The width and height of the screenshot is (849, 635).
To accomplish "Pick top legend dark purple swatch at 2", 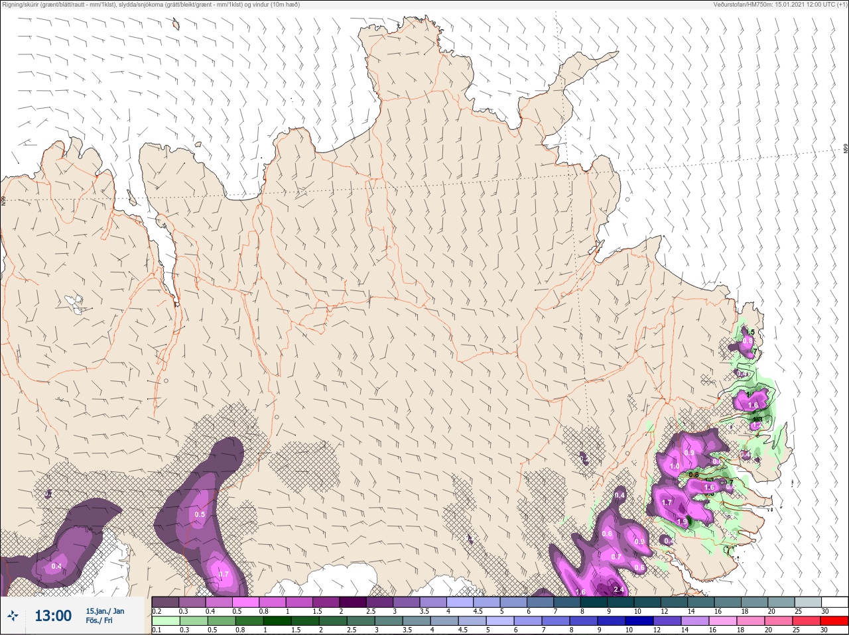I will click(x=353, y=602).
